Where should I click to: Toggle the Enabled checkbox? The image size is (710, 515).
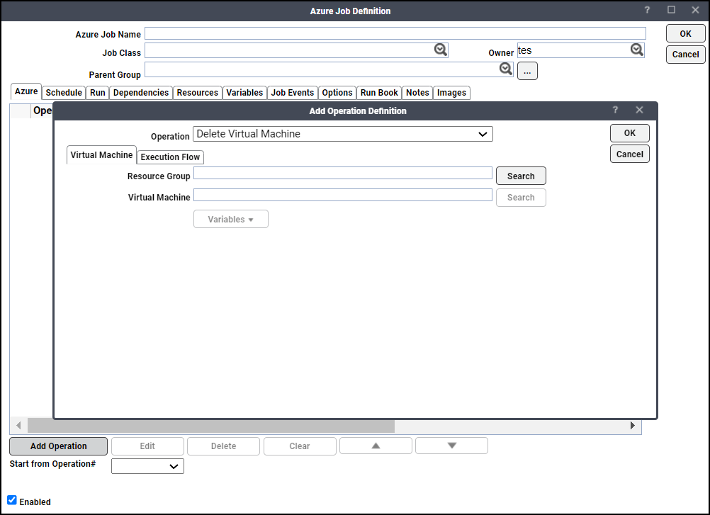pos(12,500)
